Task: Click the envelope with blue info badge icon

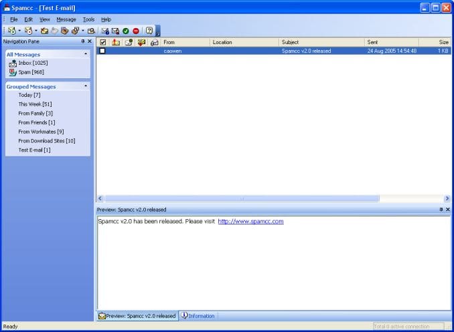Action: click(105, 31)
